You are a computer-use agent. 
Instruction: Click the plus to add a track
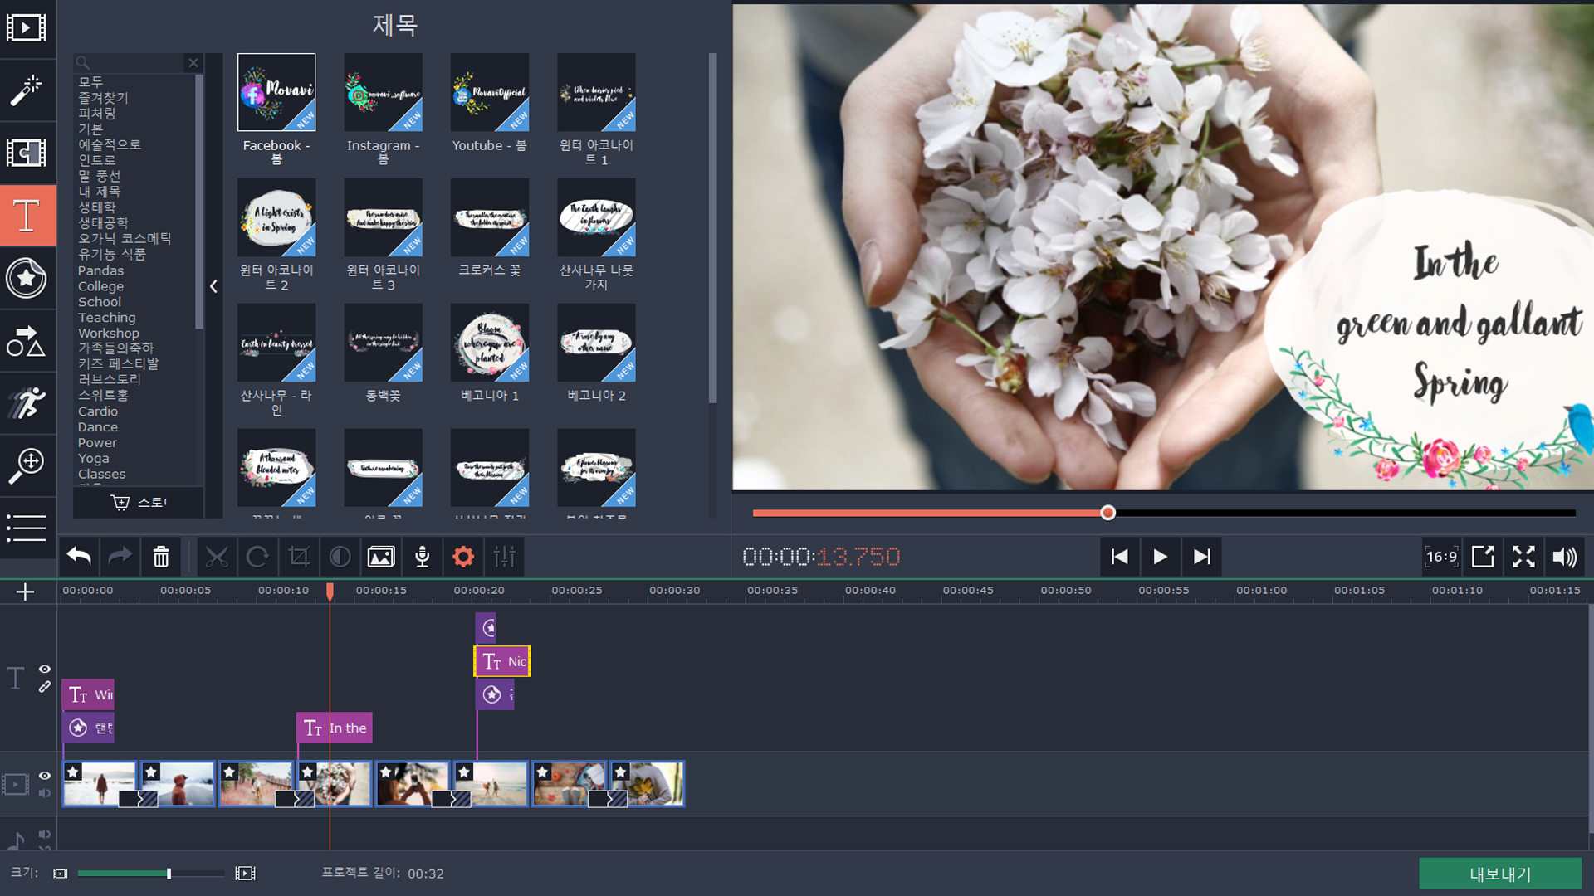pos(25,592)
